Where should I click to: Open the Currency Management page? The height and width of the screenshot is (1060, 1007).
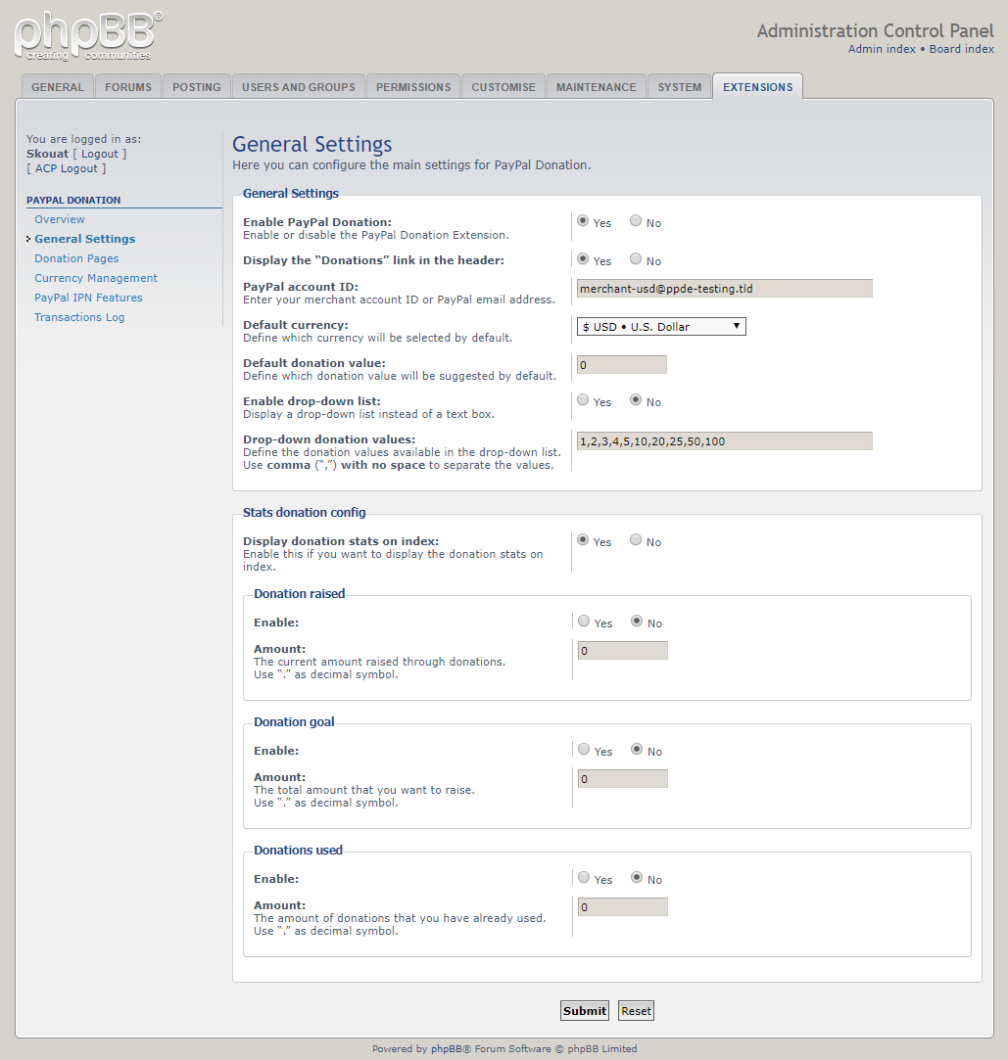(x=95, y=277)
